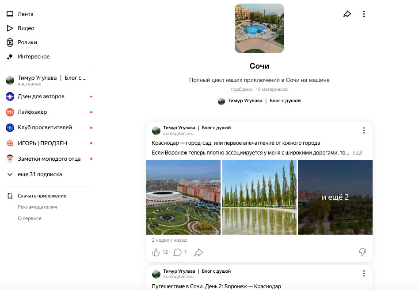Click the Скачать приложение phone icon

click(x=10, y=196)
